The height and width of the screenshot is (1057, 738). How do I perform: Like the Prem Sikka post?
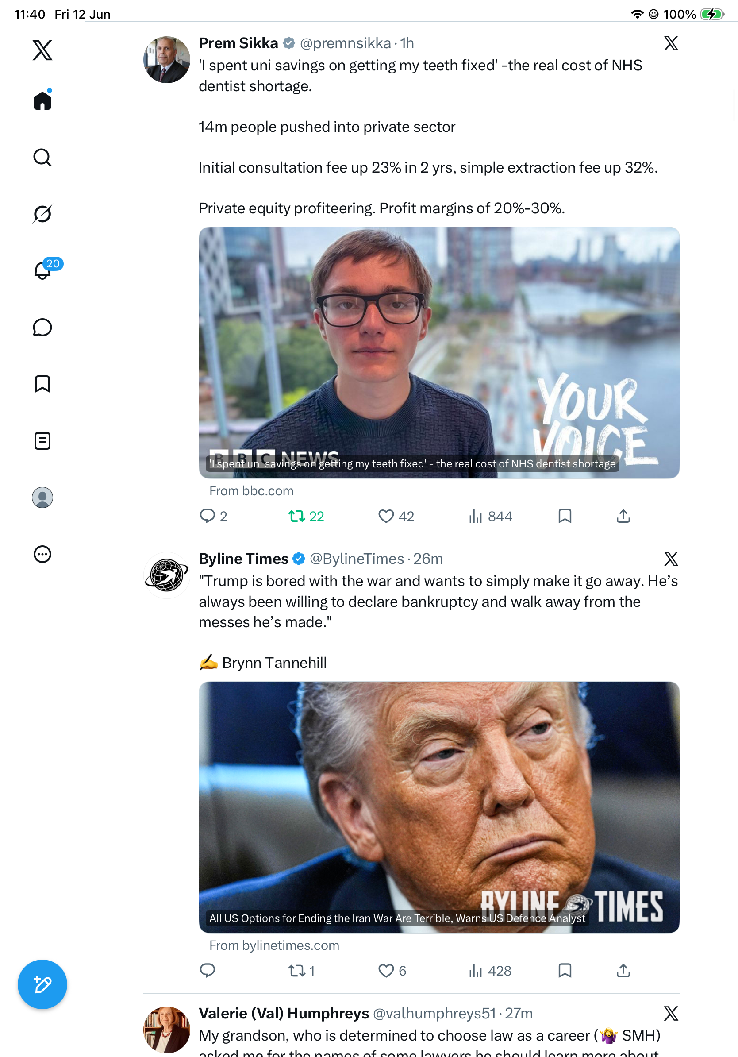pos(396,516)
